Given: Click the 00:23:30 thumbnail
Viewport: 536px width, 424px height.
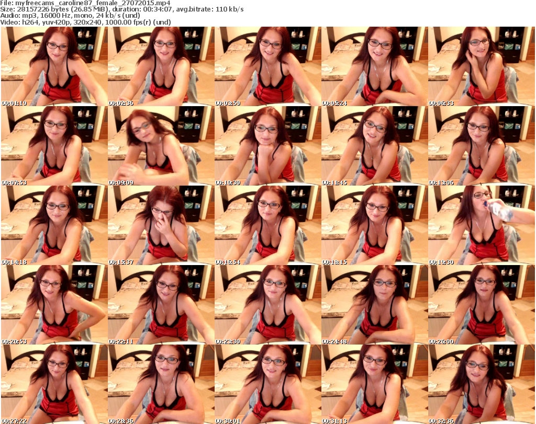Looking at the screenshot, I should 267,305.
